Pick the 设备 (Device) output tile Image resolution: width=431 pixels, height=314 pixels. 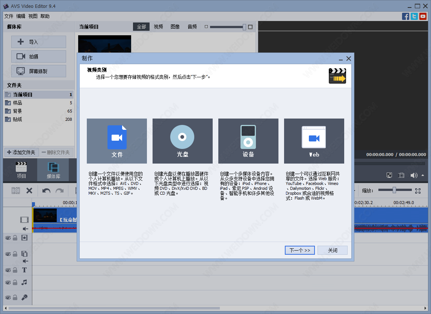pos(248,141)
